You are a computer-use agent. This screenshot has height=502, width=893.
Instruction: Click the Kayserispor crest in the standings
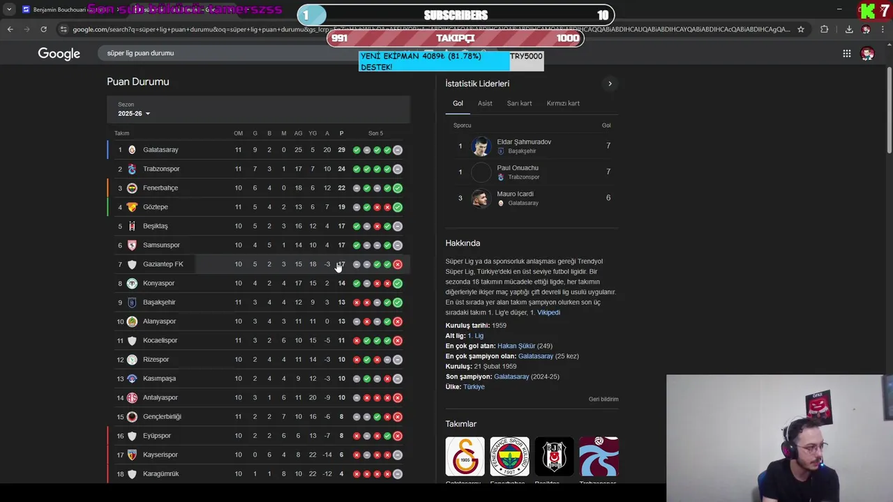click(x=132, y=455)
